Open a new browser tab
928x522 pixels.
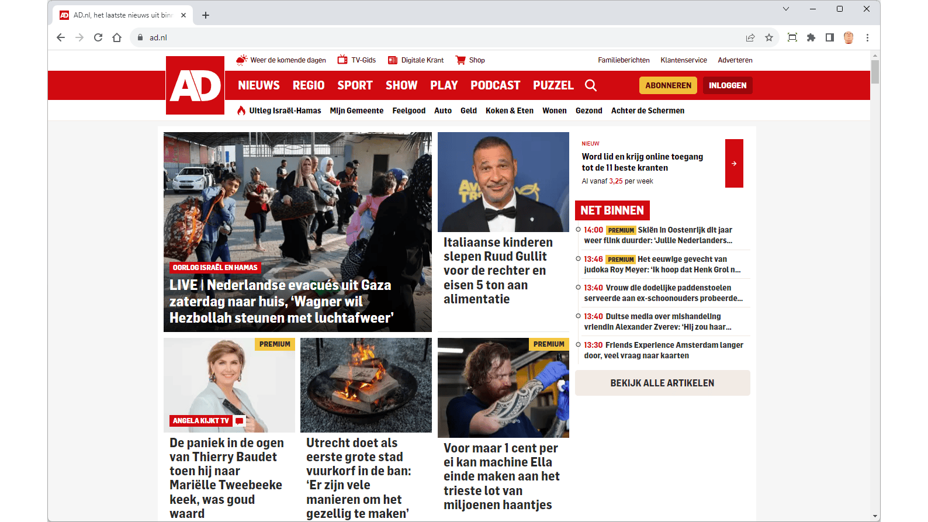[x=206, y=15]
